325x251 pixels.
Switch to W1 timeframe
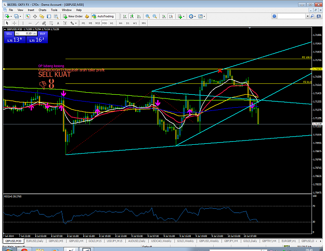pyautogui.click(x=135, y=23)
